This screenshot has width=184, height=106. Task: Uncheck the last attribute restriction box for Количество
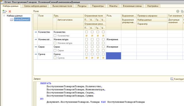click(103, 36)
